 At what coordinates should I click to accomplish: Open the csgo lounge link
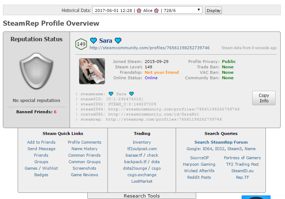(156, 168)
